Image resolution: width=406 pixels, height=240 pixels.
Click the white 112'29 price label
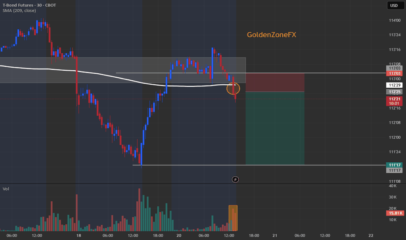(x=394, y=85)
